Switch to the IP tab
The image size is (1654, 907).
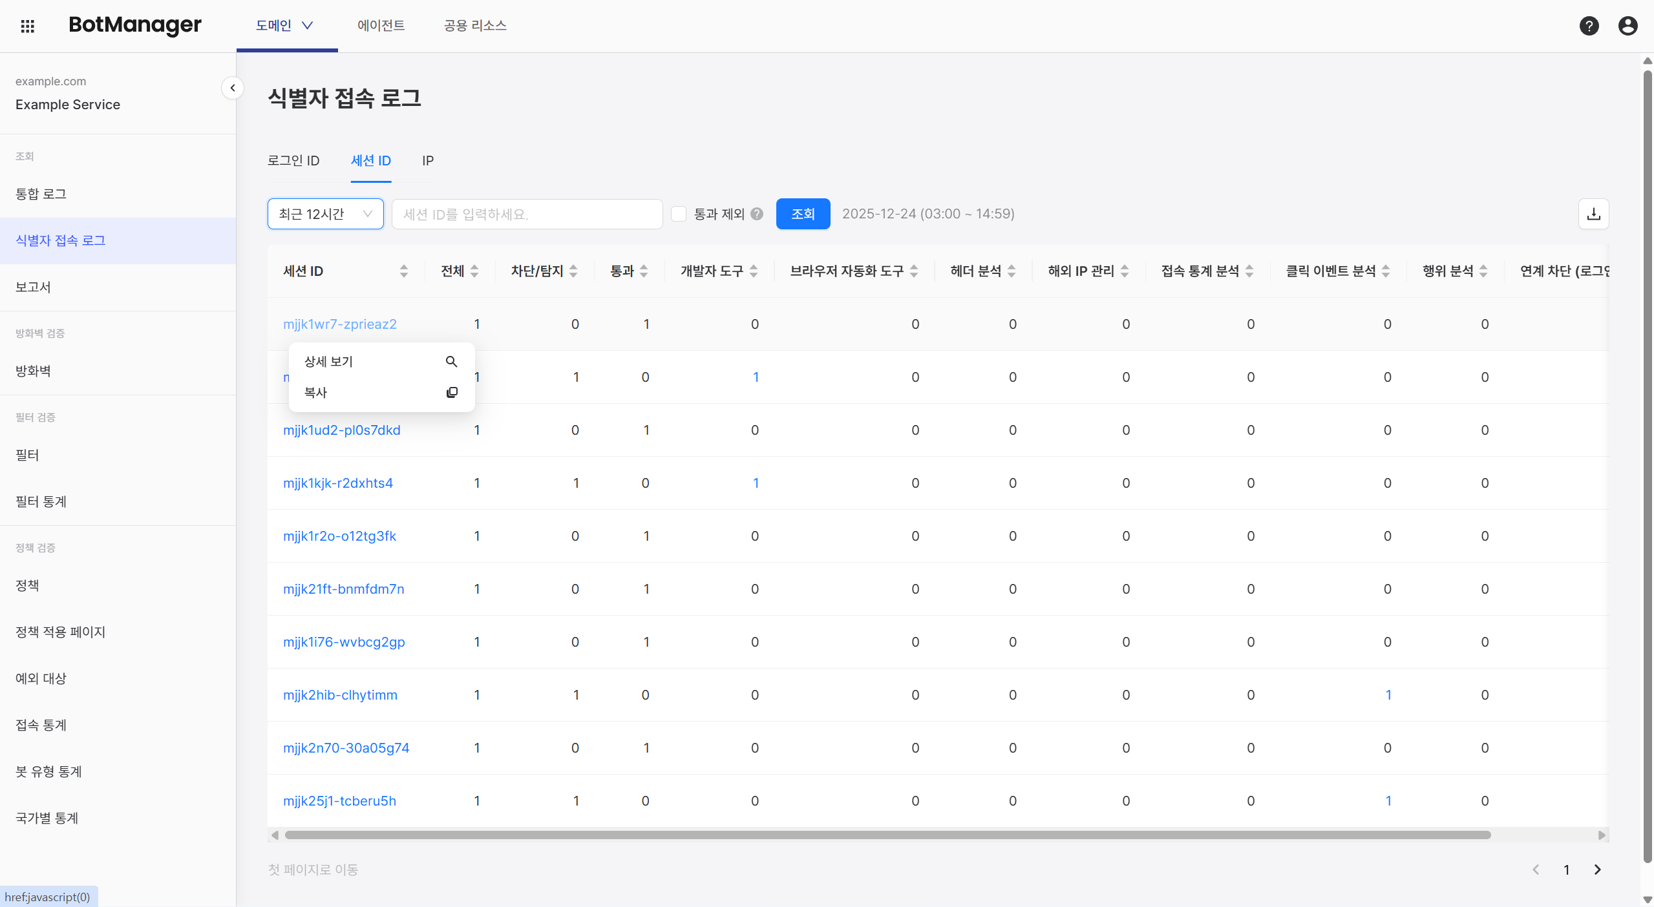(427, 161)
